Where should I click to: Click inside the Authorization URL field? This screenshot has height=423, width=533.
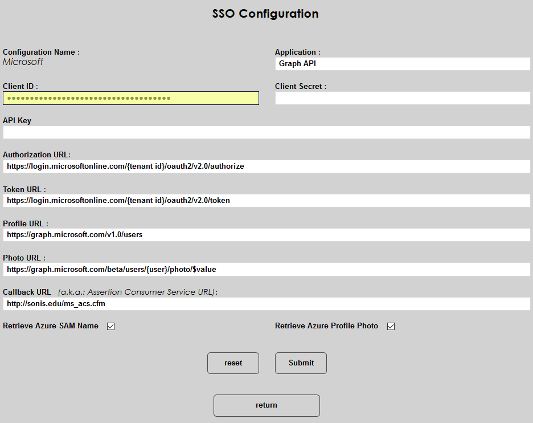266,166
